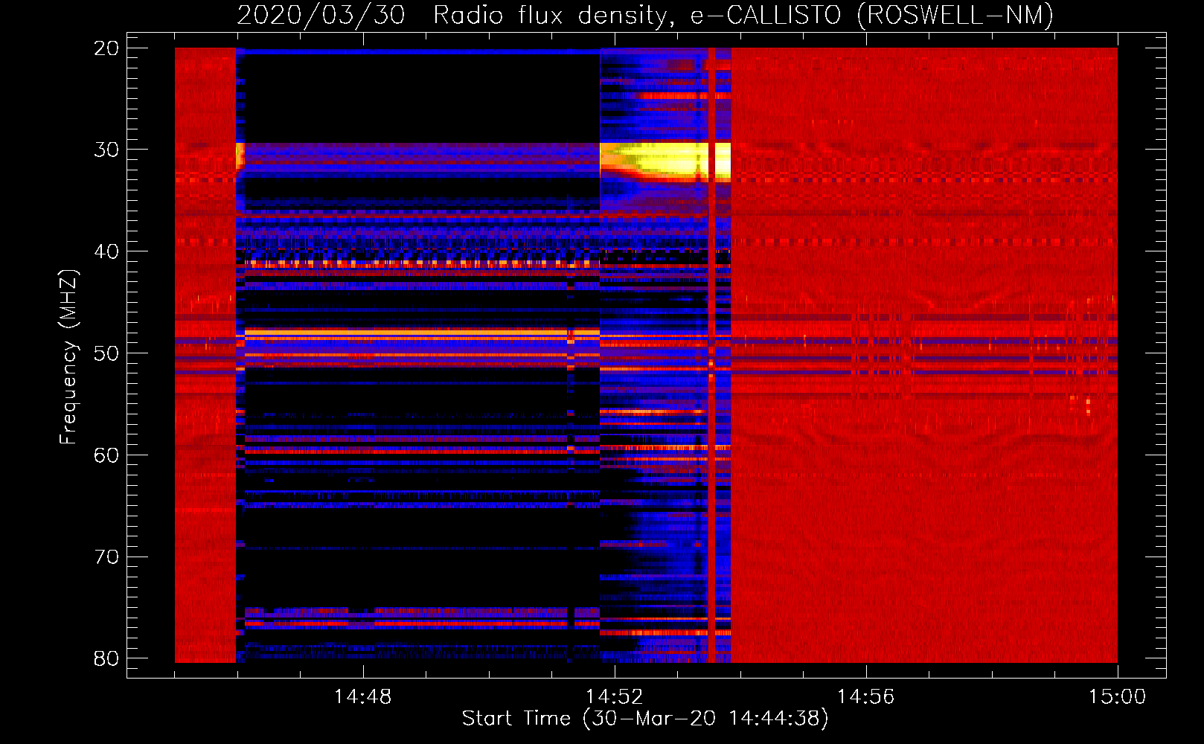Click the 60 MHz frequency tick label
The height and width of the screenshot is (744, 1204).
(106, 455)
